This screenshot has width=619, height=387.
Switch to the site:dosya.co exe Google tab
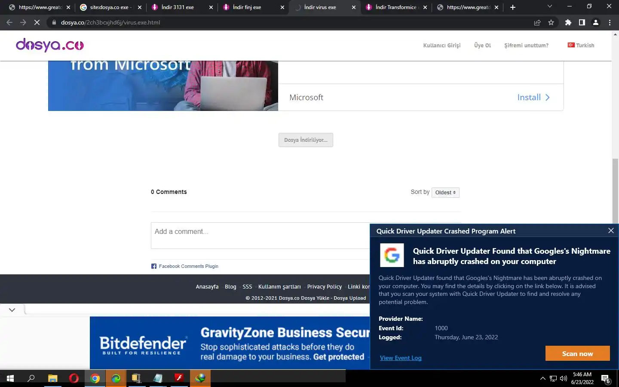[x=110, y=7]
